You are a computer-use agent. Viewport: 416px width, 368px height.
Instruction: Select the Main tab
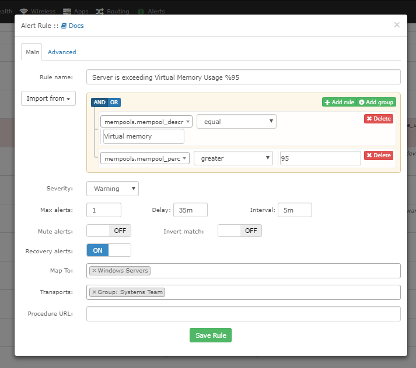tap(33, 52)
